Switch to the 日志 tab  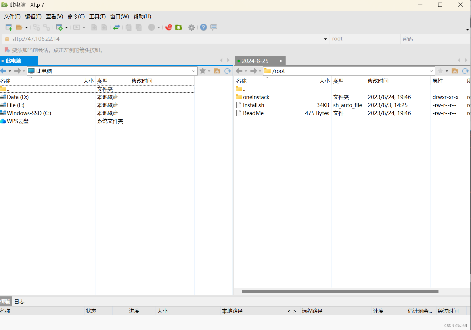coord(19,301)
